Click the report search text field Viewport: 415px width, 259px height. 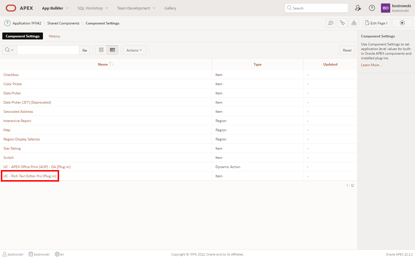pos(48,50)
